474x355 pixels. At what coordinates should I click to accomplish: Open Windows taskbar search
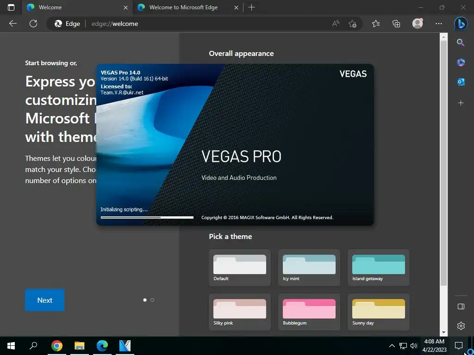coord(33,346)
